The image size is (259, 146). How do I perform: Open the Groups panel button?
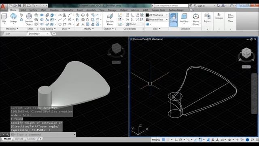(219, 16)
